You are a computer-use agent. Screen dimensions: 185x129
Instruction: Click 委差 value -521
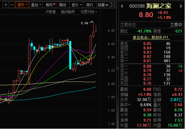[x=178, y=31]
